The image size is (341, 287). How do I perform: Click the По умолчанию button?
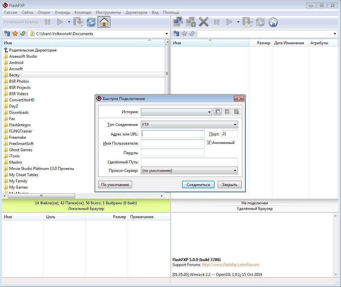point(115,185)
